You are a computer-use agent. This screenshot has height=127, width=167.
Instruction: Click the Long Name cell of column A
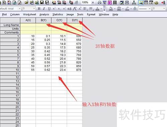[28, 25]
